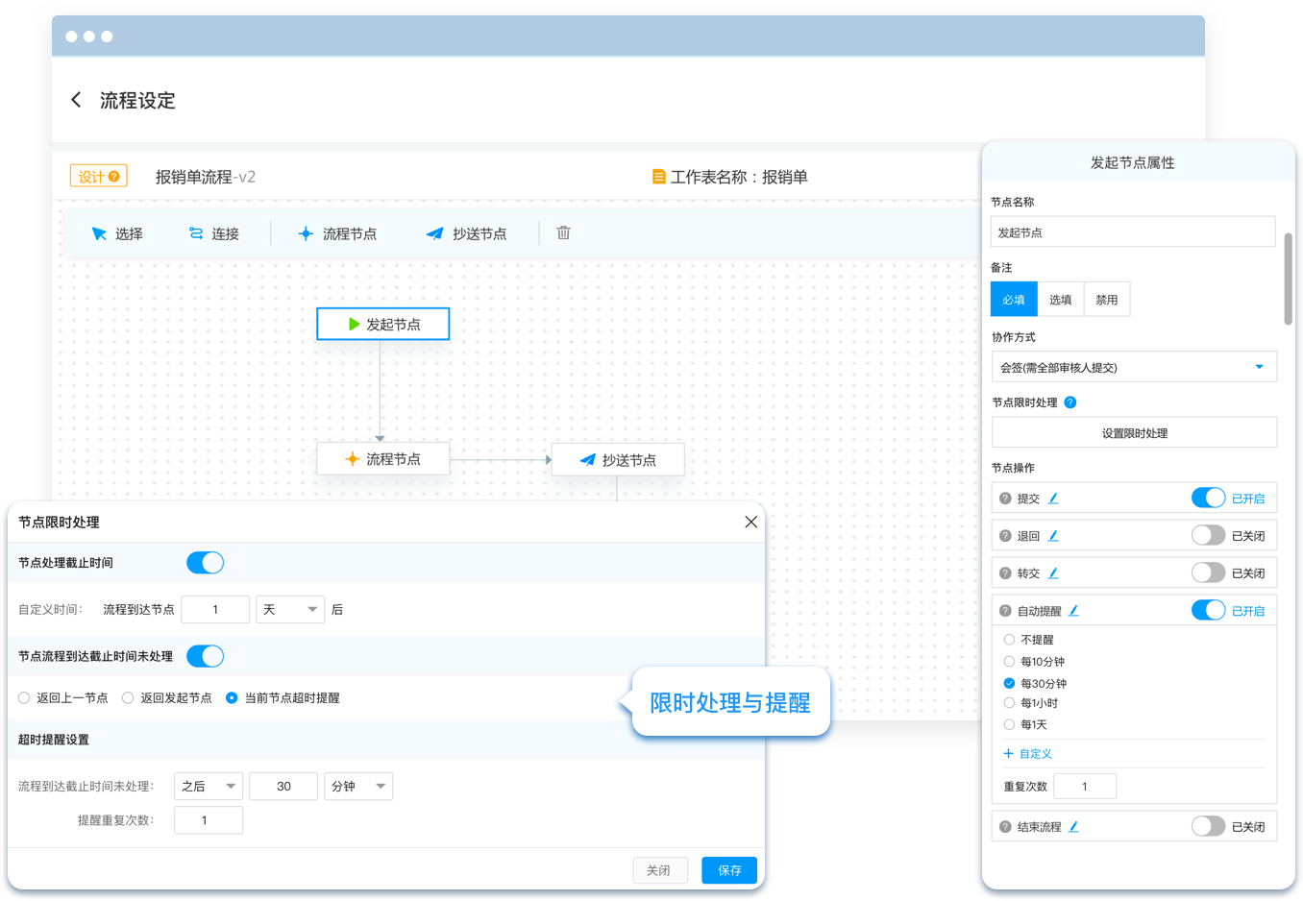
Task: Click the edit pencil next to 提交
Action: pos(1053,499)
